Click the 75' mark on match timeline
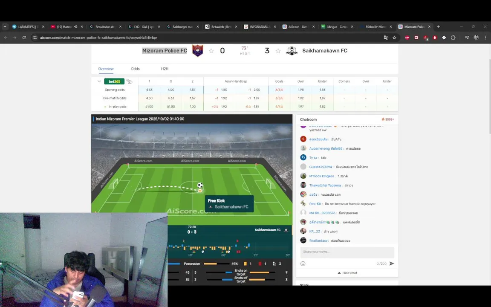The image size is (491, 307). click(256, 255)
